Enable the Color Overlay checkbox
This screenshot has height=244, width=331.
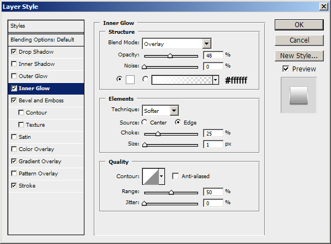[x=14, y=149]
